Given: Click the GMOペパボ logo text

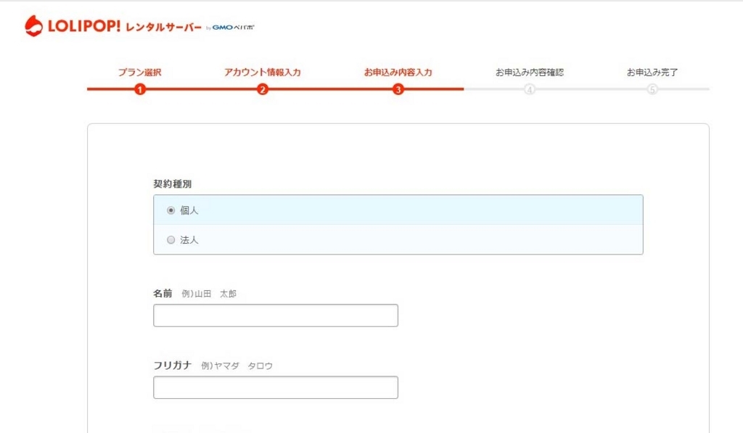Looking at the screenshot, I should [x=233, y=28].
